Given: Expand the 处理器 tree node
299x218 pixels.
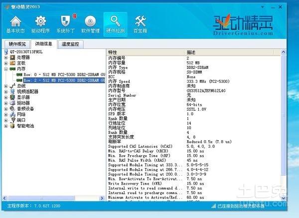Looking at the screenshot, I should pyautogui.click(x=6, y=57).
